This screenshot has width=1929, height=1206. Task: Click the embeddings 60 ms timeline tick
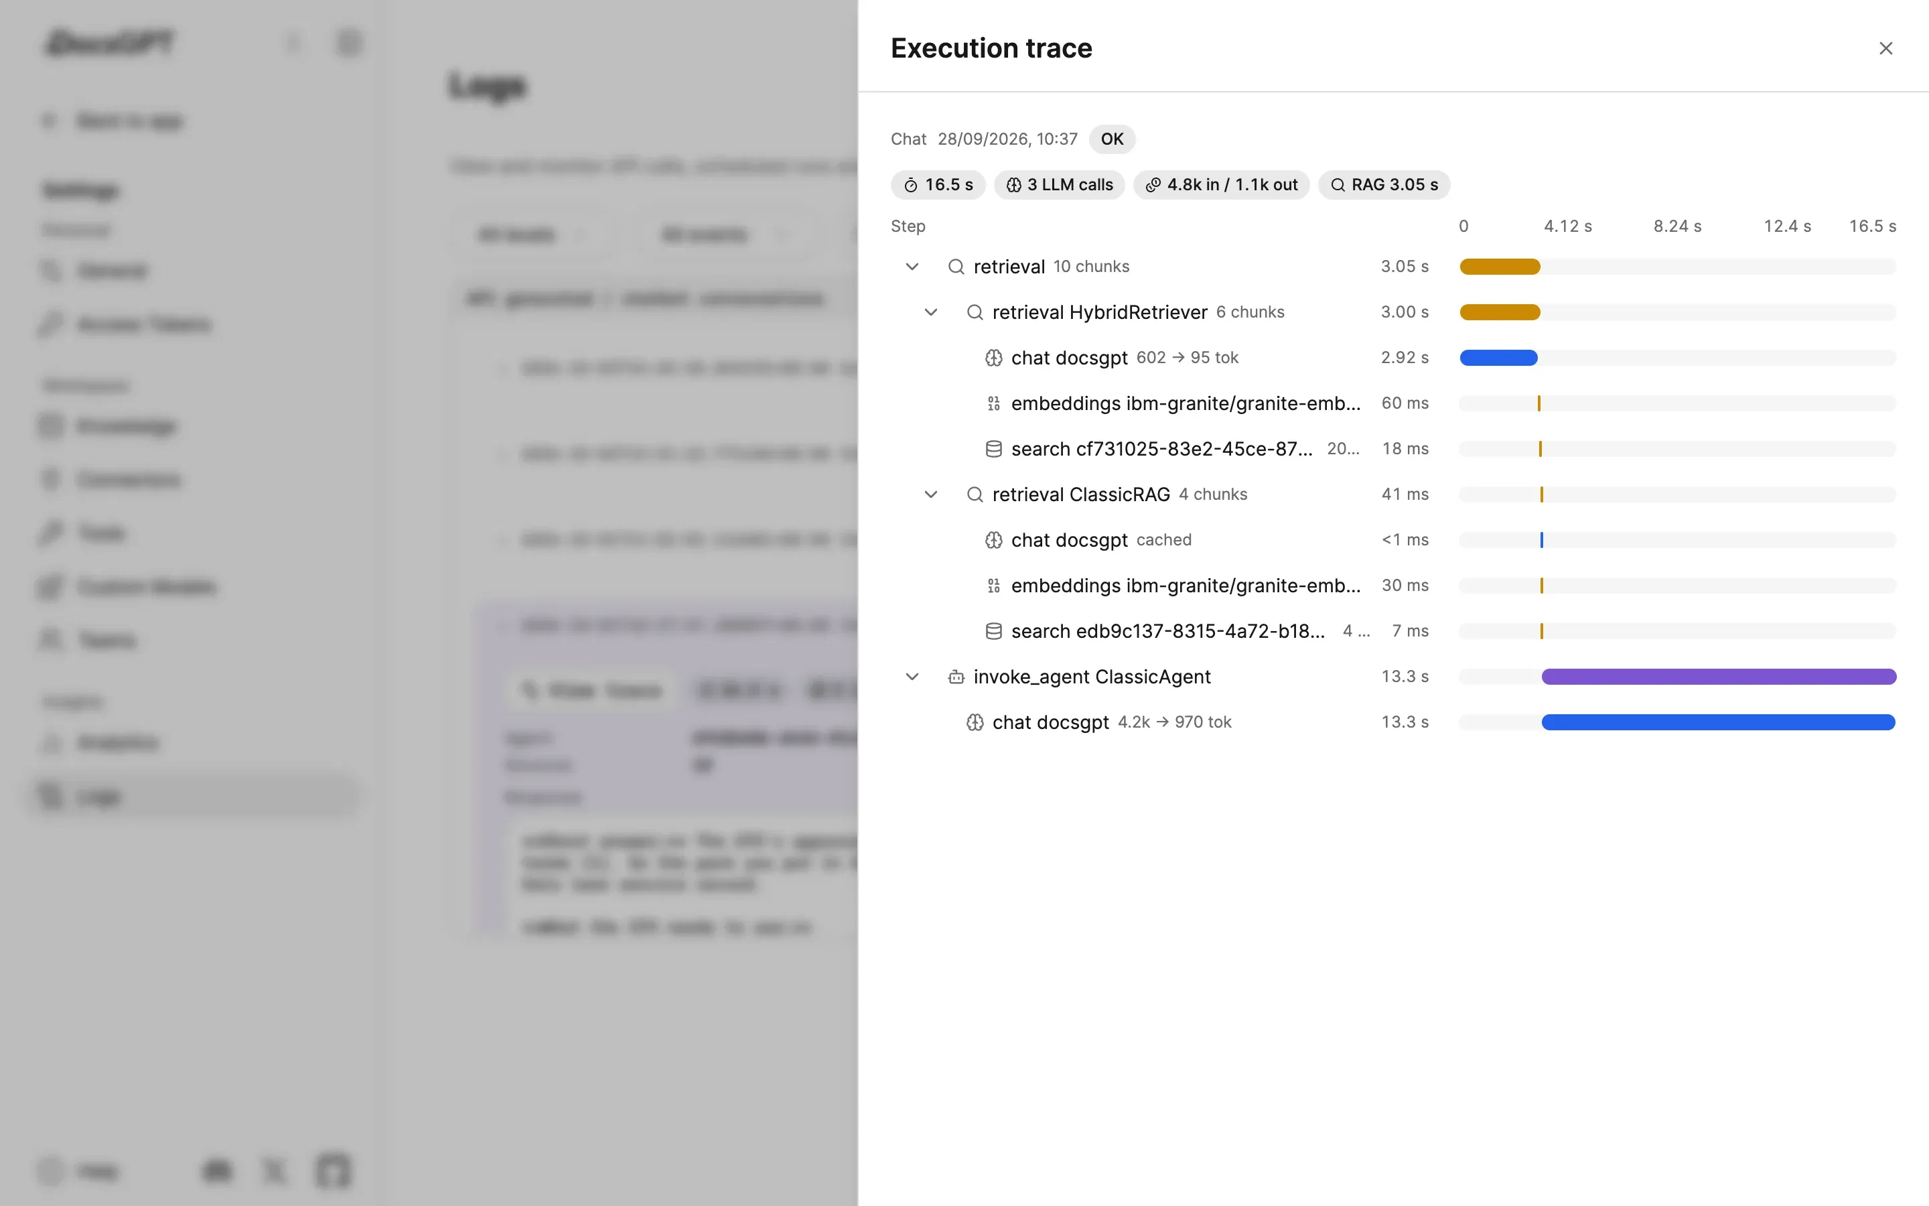(x=1539, y=403)
